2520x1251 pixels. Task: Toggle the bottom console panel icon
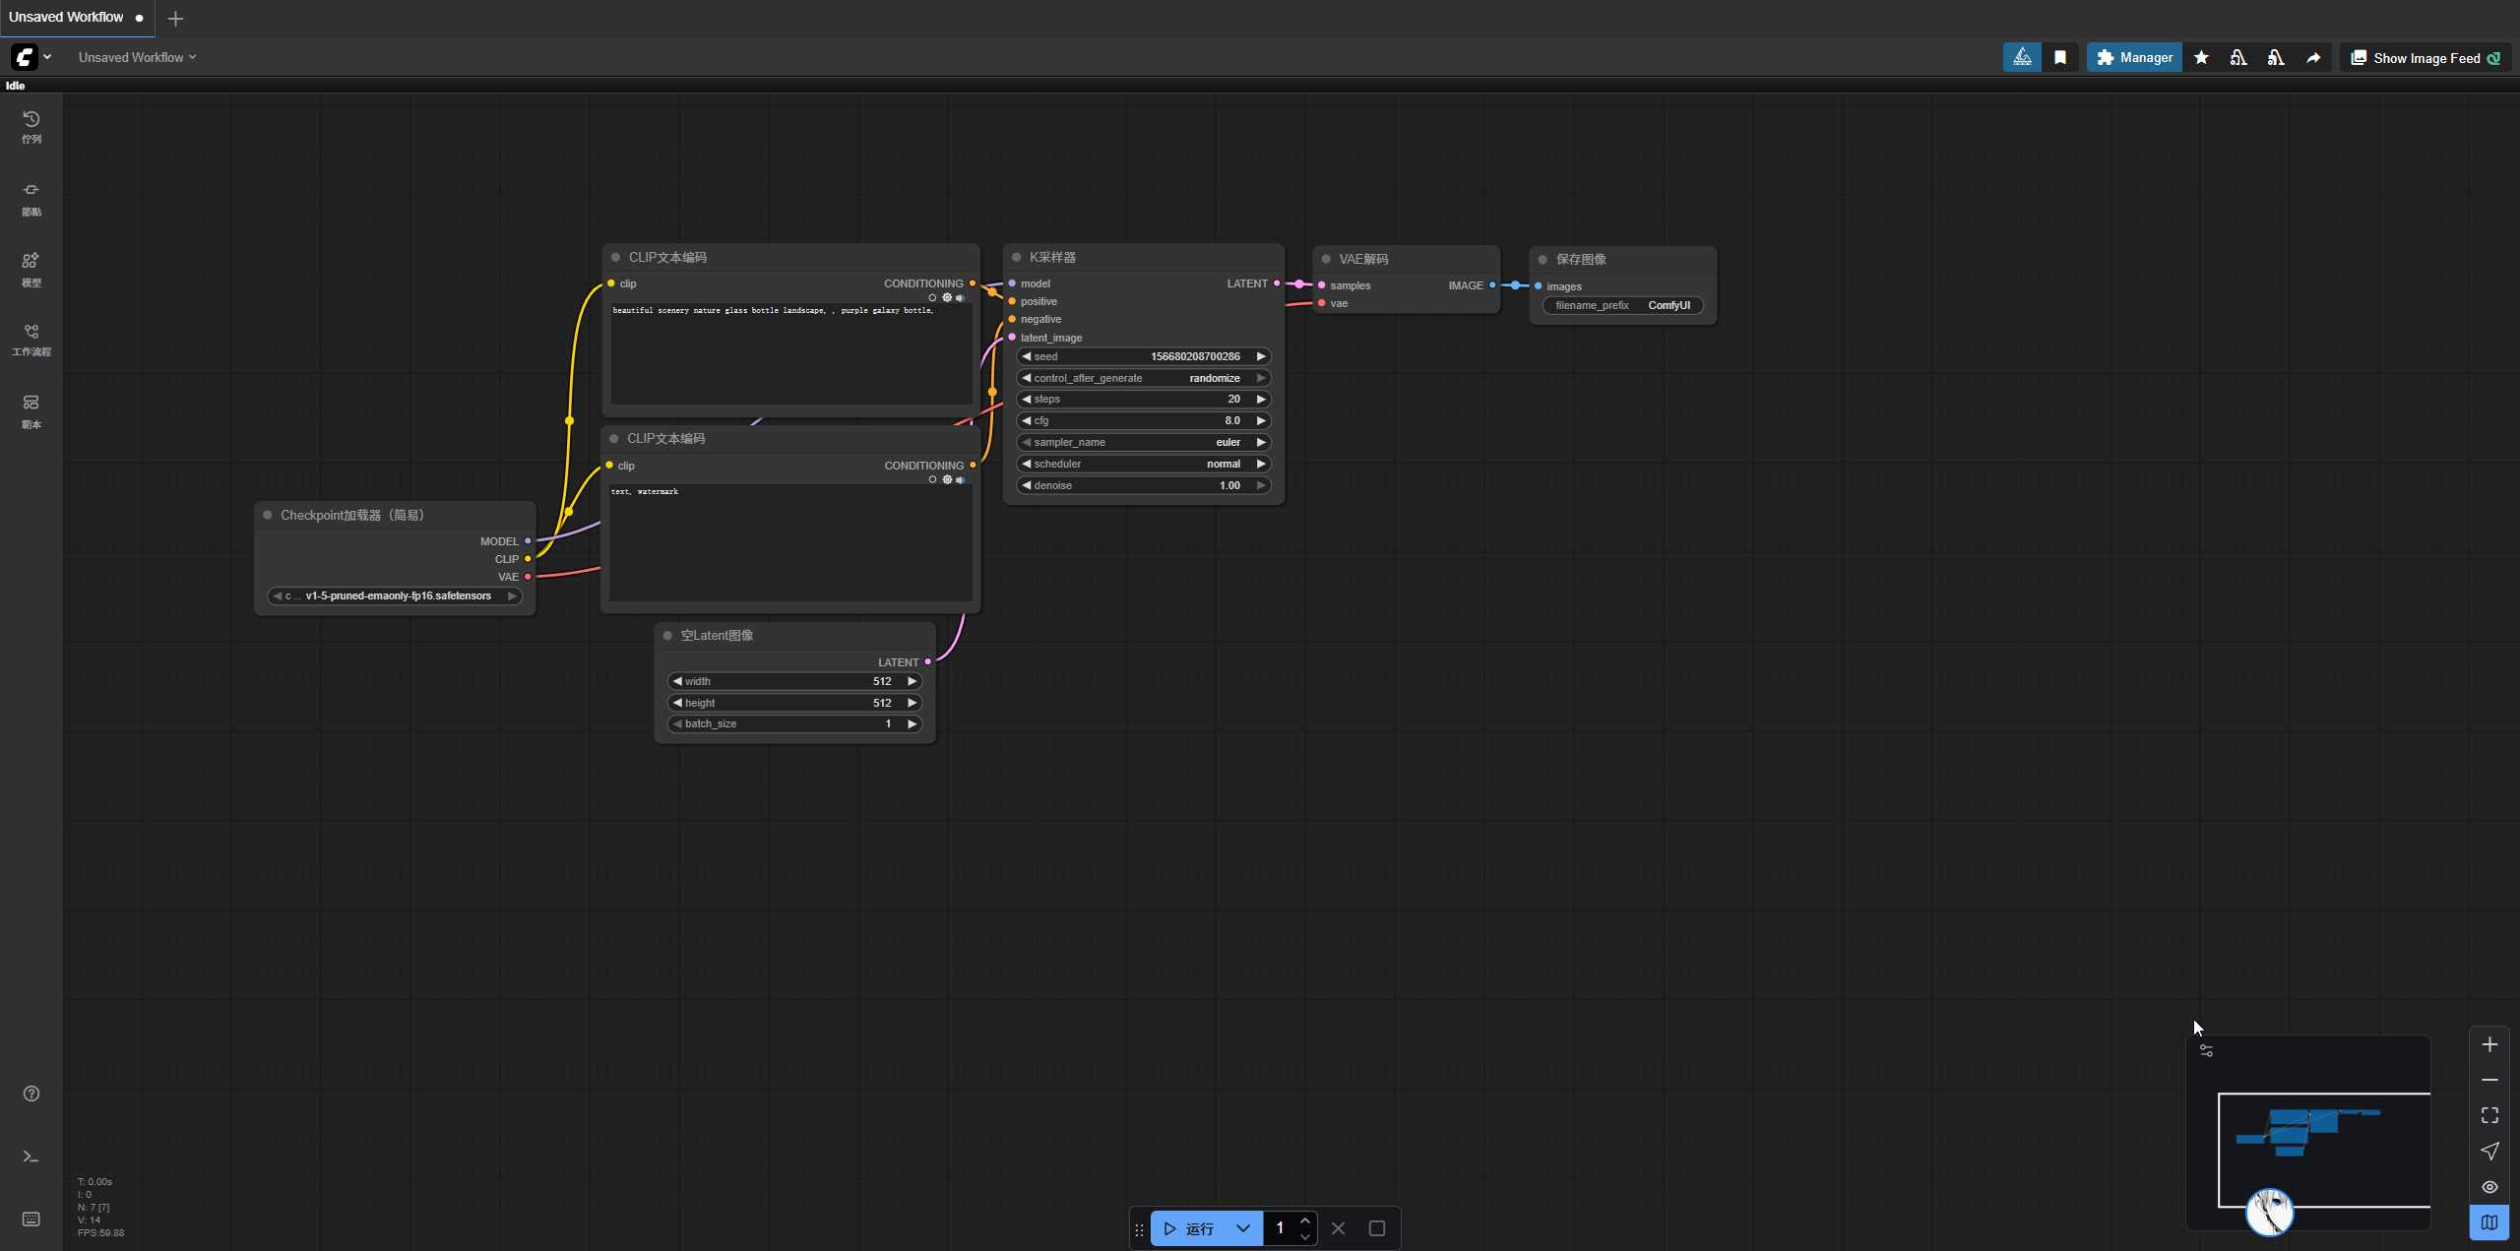[x=31, y=1157]
